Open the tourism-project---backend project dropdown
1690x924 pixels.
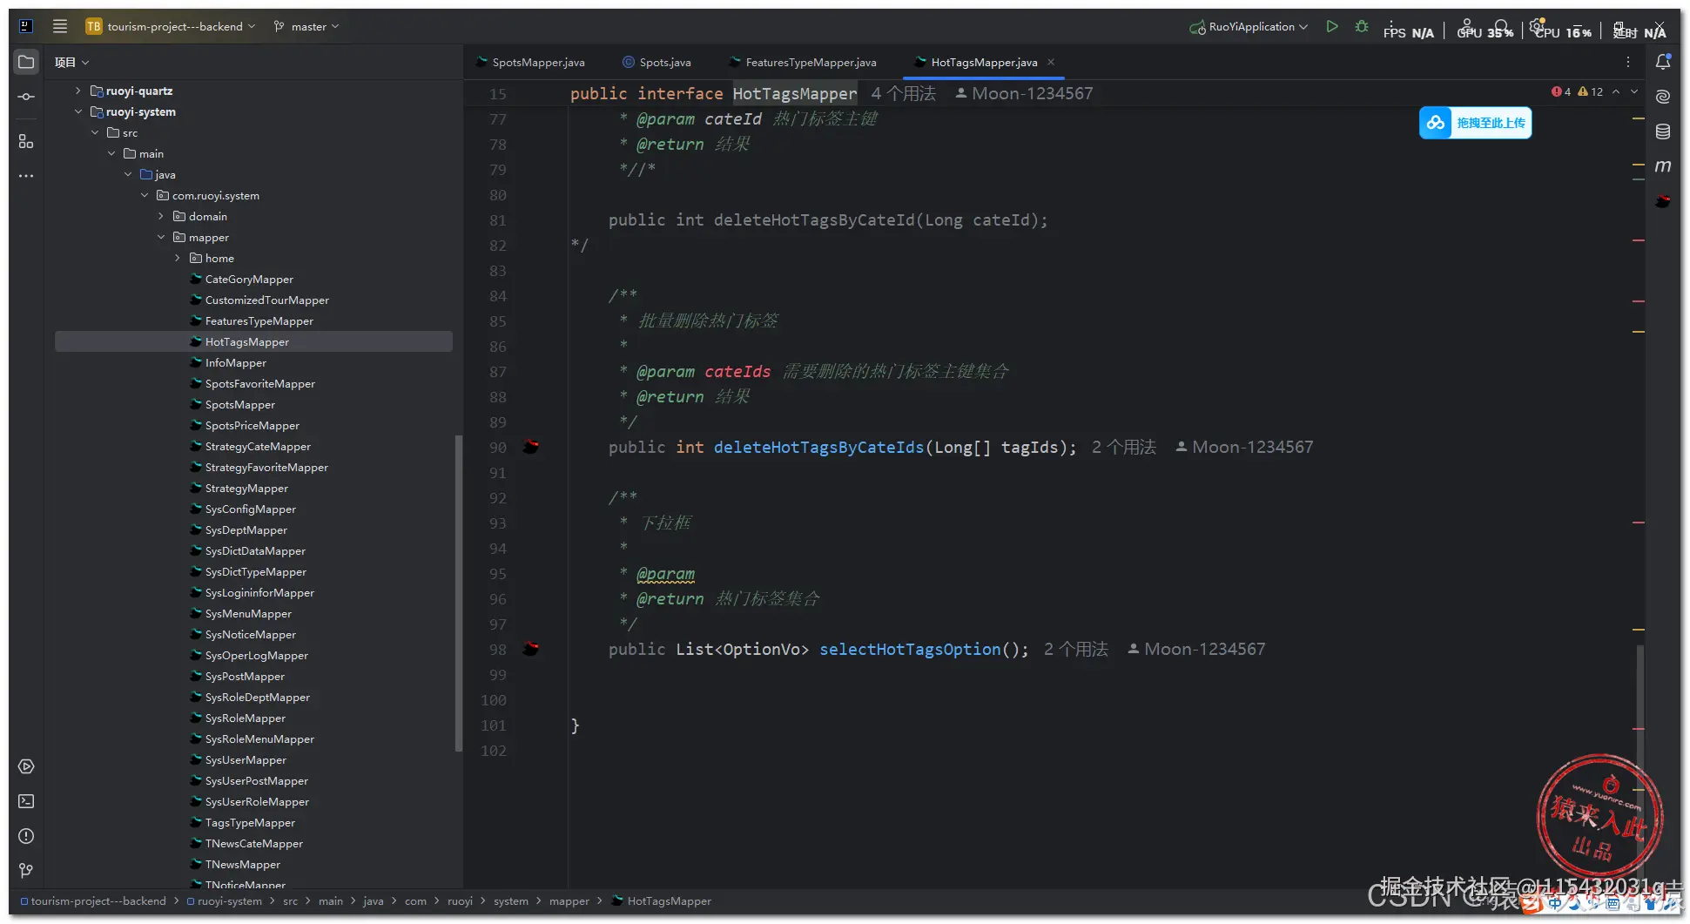tap(171, 26)
